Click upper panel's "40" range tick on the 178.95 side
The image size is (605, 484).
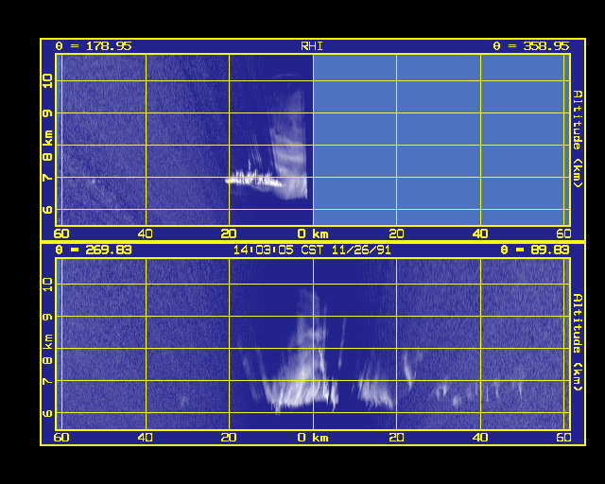(146, 233)
